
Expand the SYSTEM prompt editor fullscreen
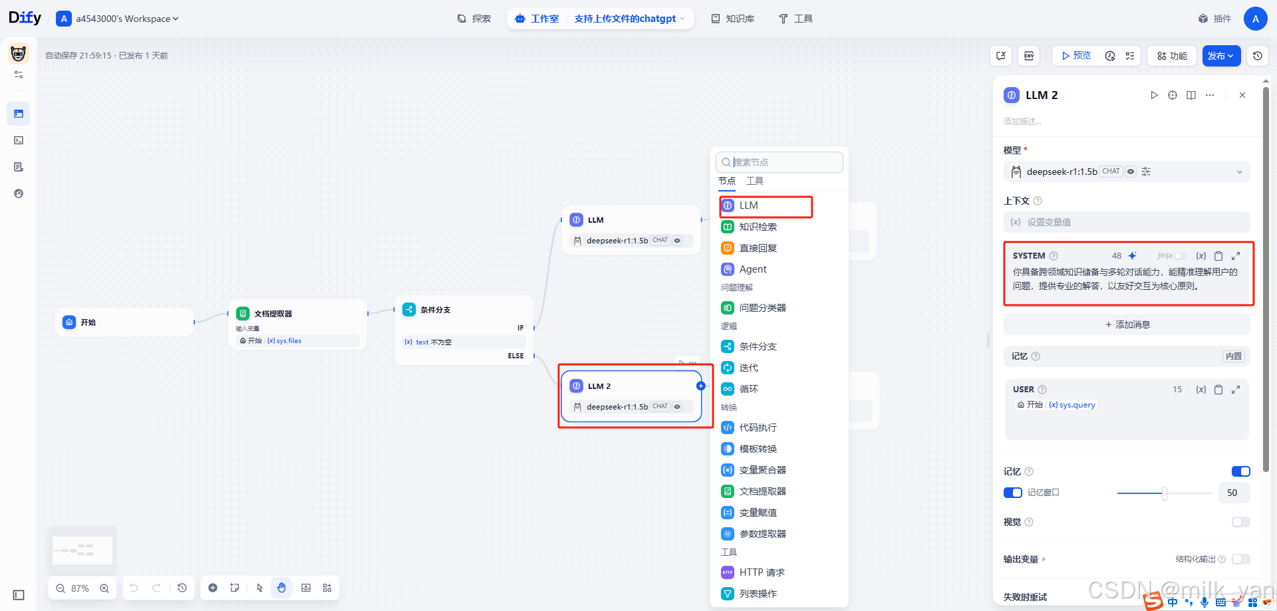click(1236, 256)
